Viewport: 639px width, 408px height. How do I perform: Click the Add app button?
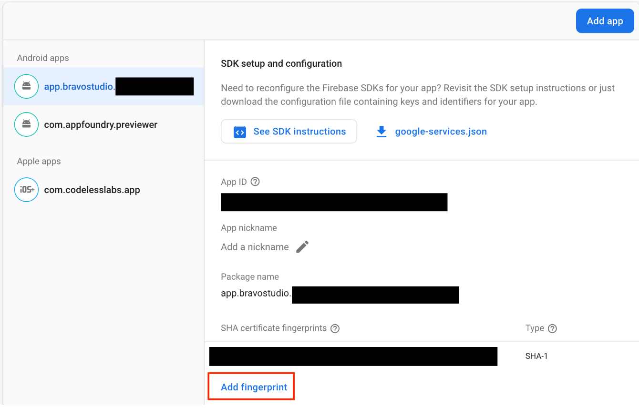pos(605,21)
